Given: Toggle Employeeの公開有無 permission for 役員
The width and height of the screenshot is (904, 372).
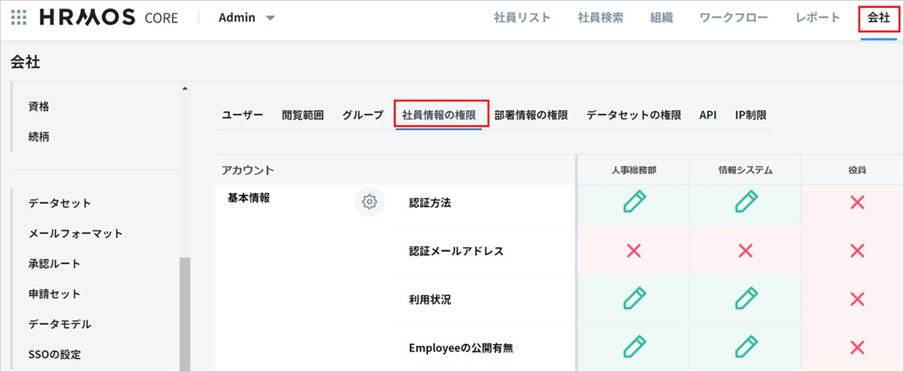Looking at the screenshot, I should (x=857, y=347).
